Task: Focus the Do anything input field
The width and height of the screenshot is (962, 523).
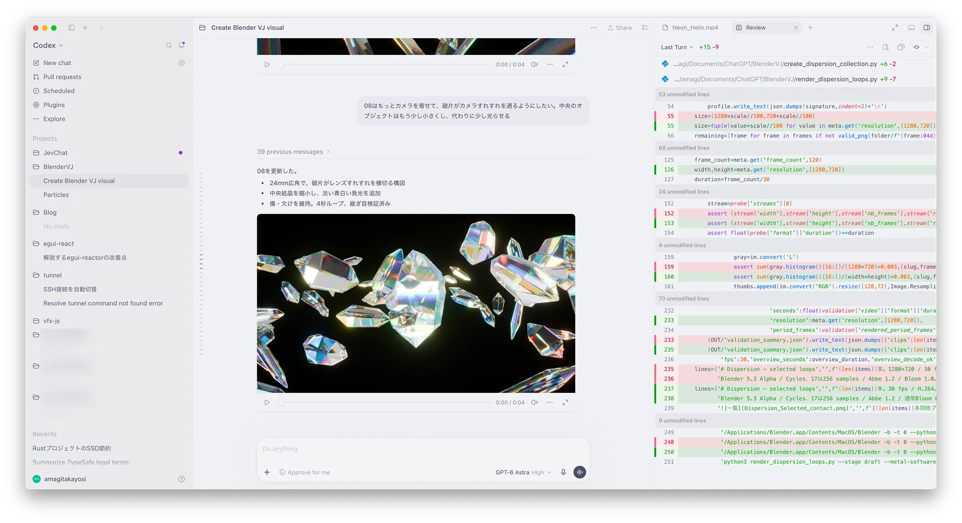Action: coord(423,449)
